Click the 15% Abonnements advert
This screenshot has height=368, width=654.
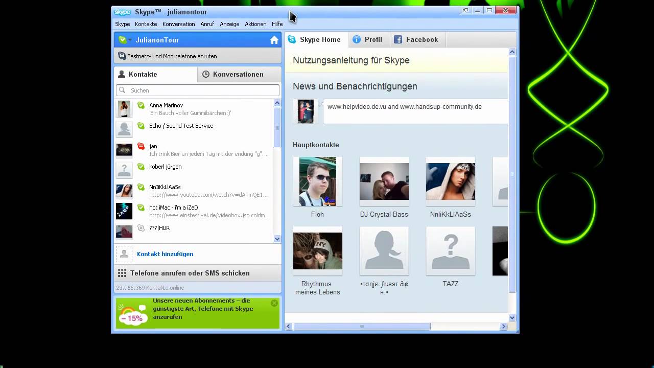(198, 313)
